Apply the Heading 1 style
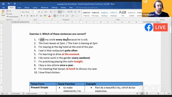The image size is (172, 97). click(105, 14)
